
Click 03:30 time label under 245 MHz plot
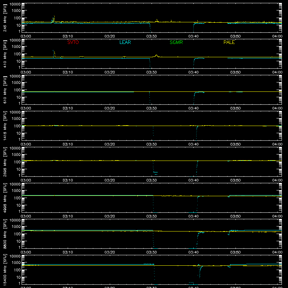(152, 36)
